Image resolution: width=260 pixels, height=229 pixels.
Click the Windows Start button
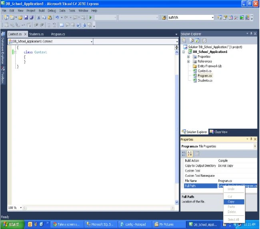(12, 224)
